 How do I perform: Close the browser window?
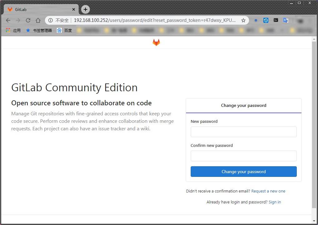point(310,3)
